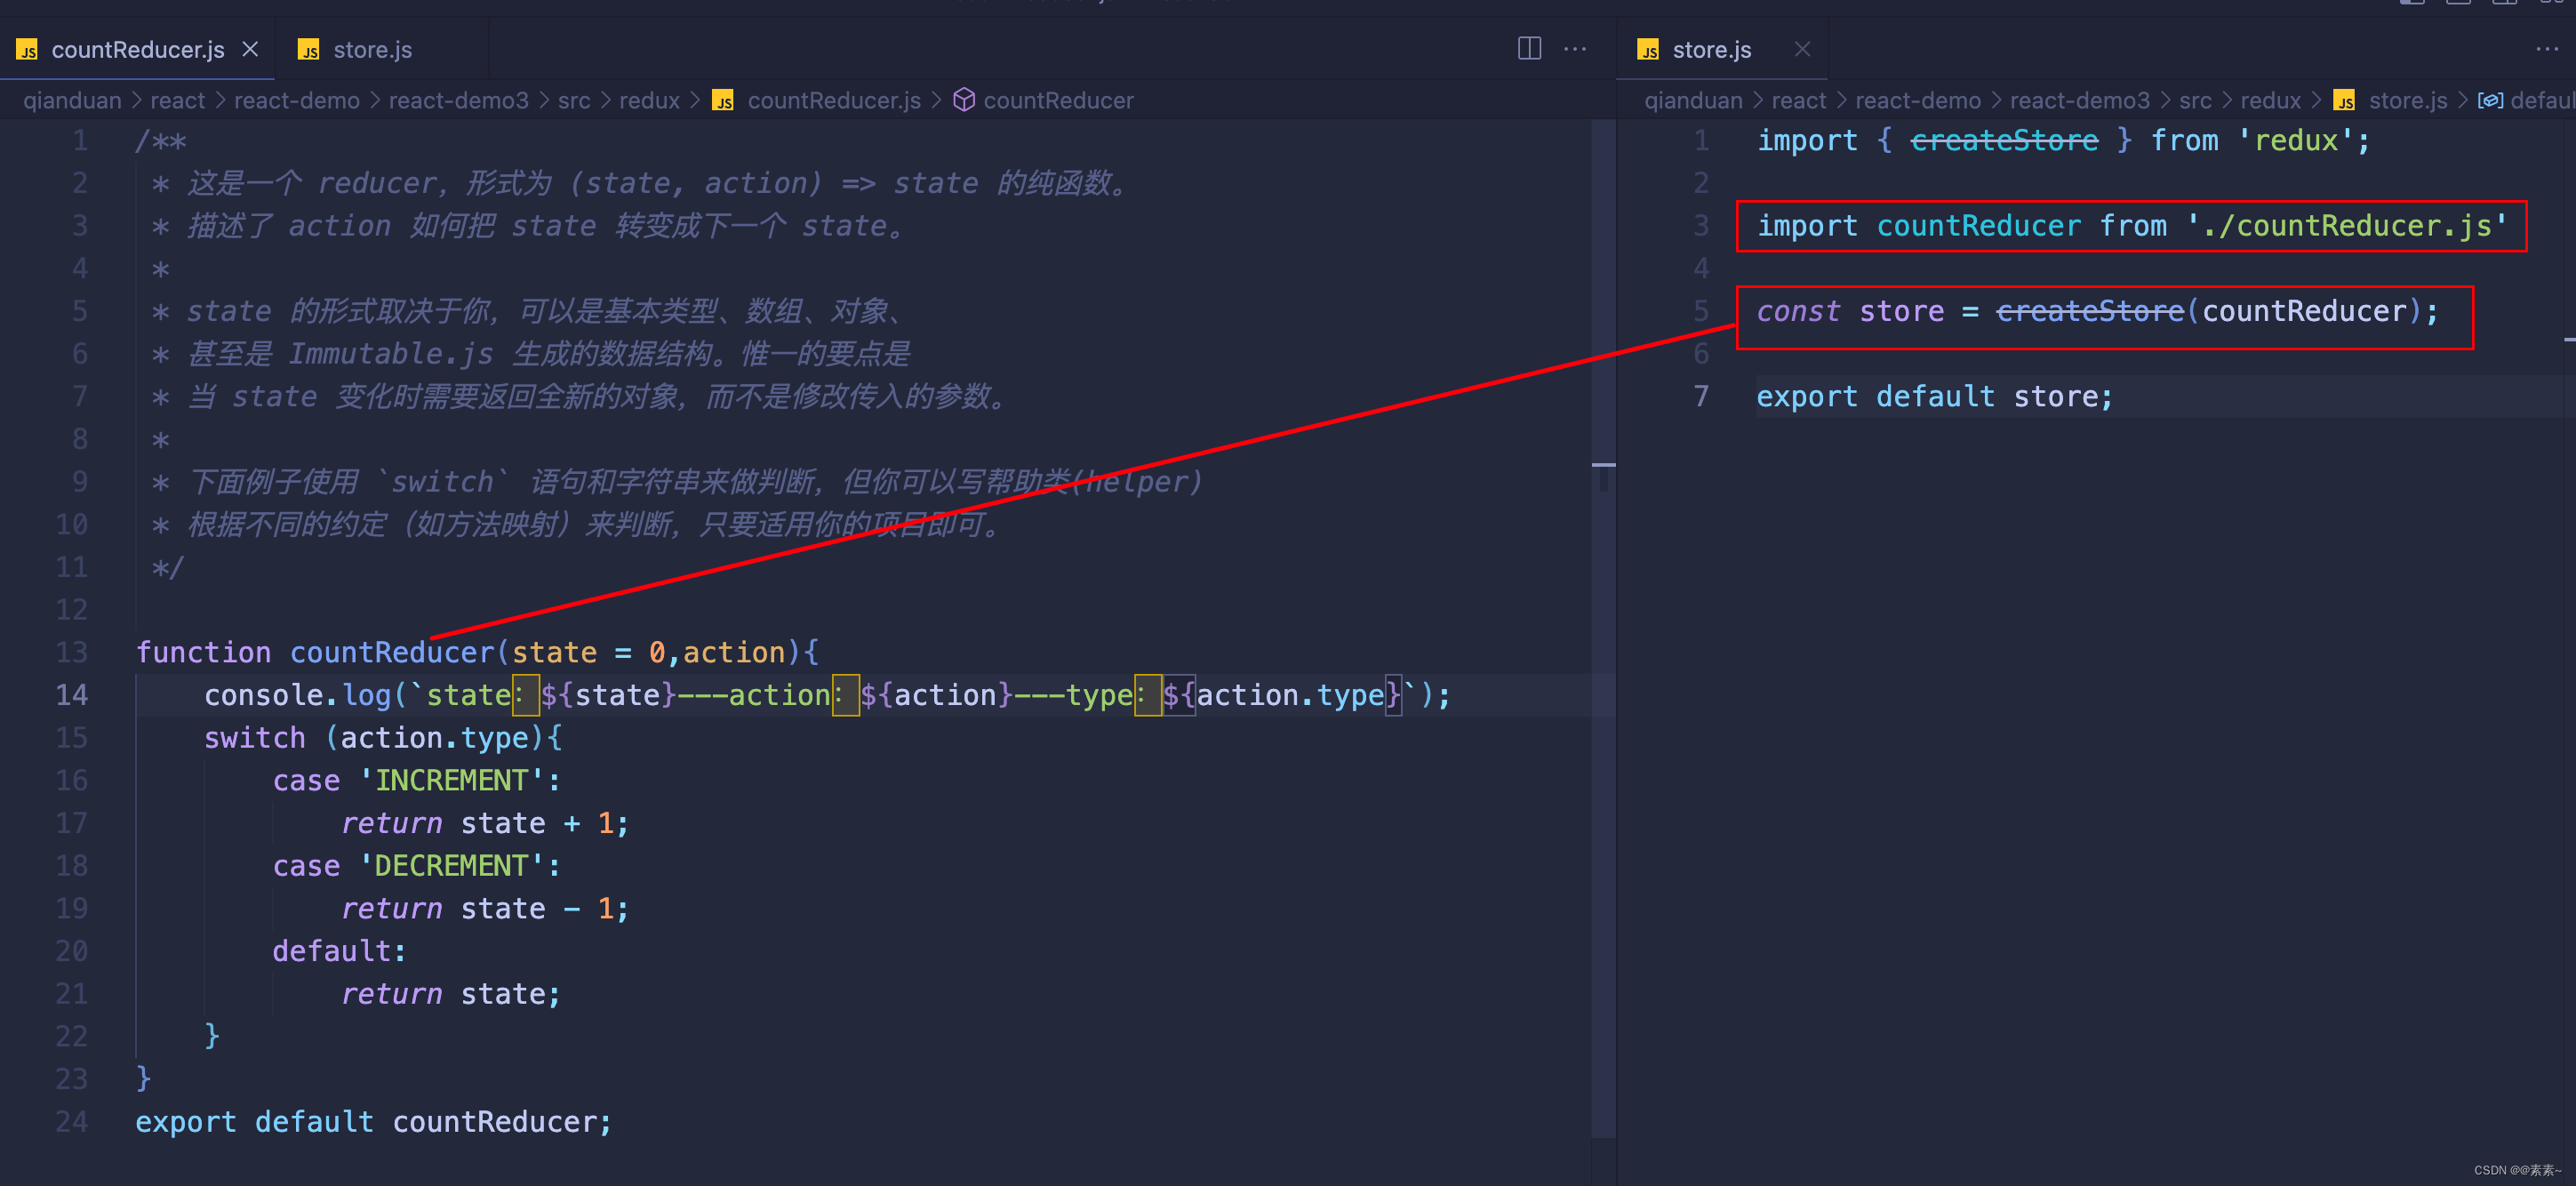Open countReducer.js tab
This screenshot has height=1186, width=2576.
click(x=132, y=46)
